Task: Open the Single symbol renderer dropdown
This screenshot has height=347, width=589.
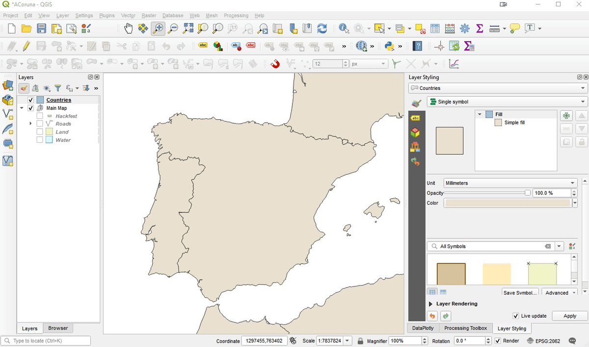Action: point(508,102)
